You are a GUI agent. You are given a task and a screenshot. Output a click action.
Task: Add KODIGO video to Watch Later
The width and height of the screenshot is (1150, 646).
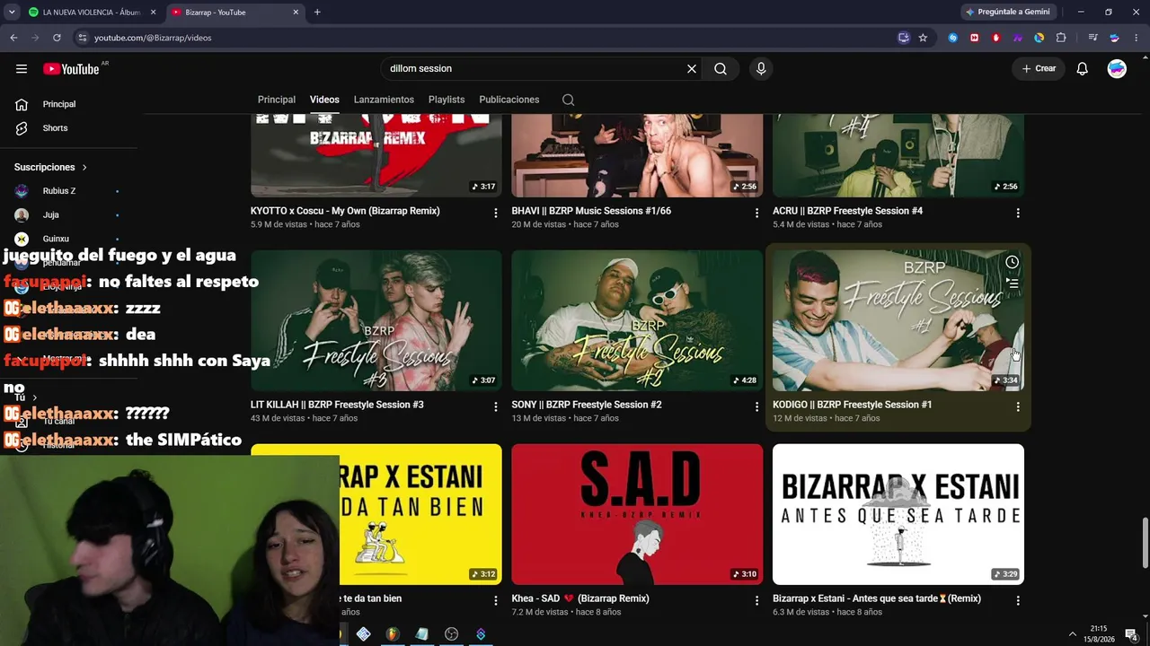click(1012, 262)
